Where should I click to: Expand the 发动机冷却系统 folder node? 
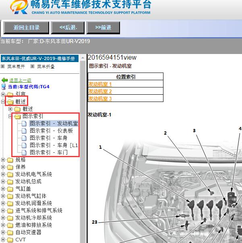point(3,218)
